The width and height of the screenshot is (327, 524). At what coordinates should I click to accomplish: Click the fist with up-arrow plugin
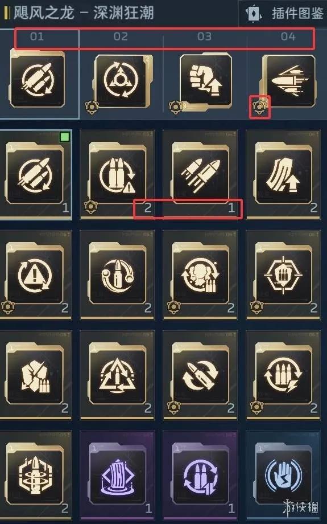tap(205, 81)
